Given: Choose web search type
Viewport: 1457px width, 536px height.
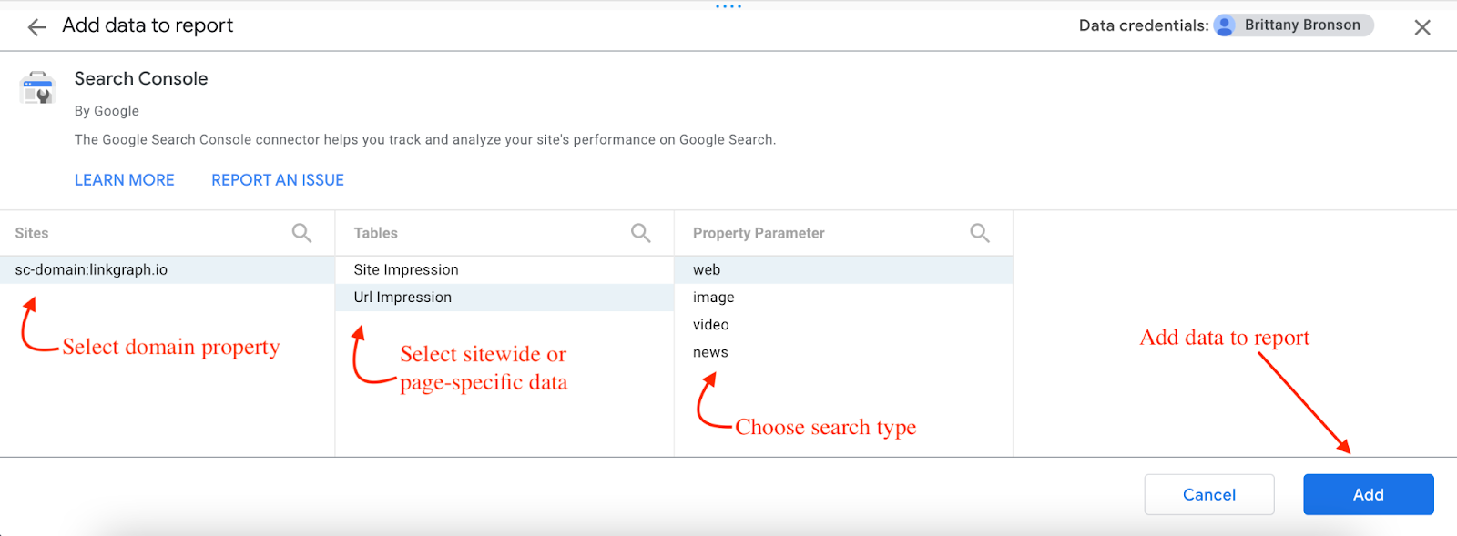Looking at the screenshot, I should pos(707,269).
